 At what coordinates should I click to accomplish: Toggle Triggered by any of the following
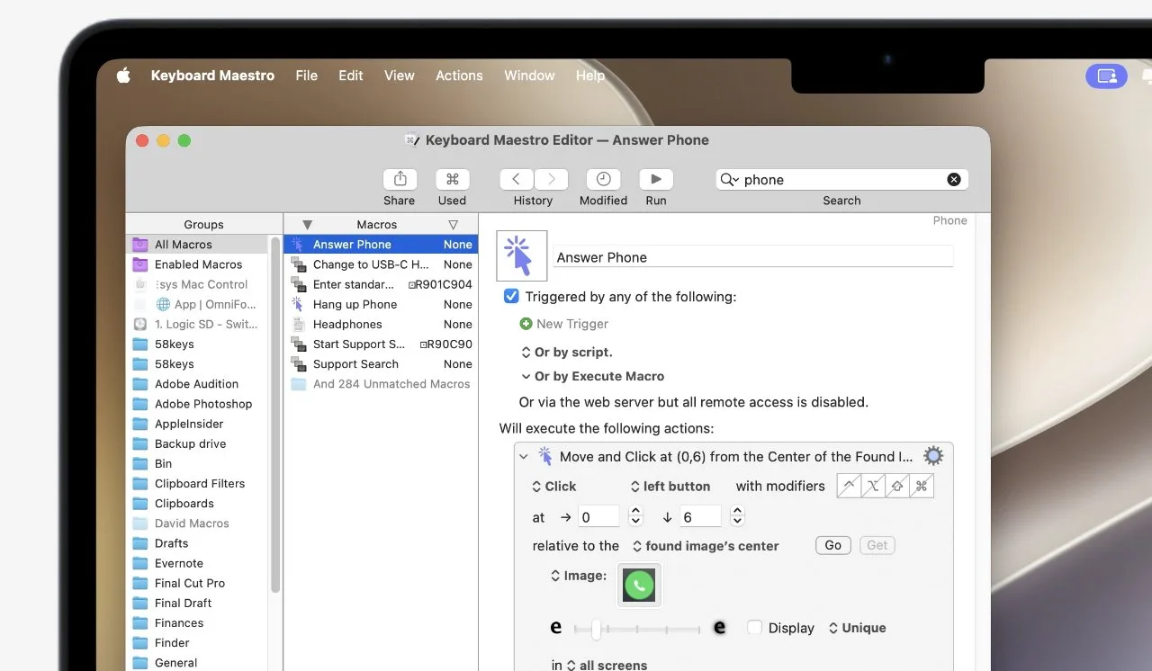coord(511,296)
